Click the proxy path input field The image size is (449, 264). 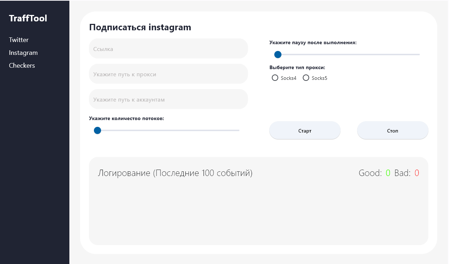click(168, 74)
